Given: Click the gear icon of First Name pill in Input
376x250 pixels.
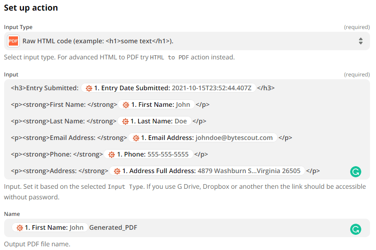Looking at the screenshot, I should (126, 105).
